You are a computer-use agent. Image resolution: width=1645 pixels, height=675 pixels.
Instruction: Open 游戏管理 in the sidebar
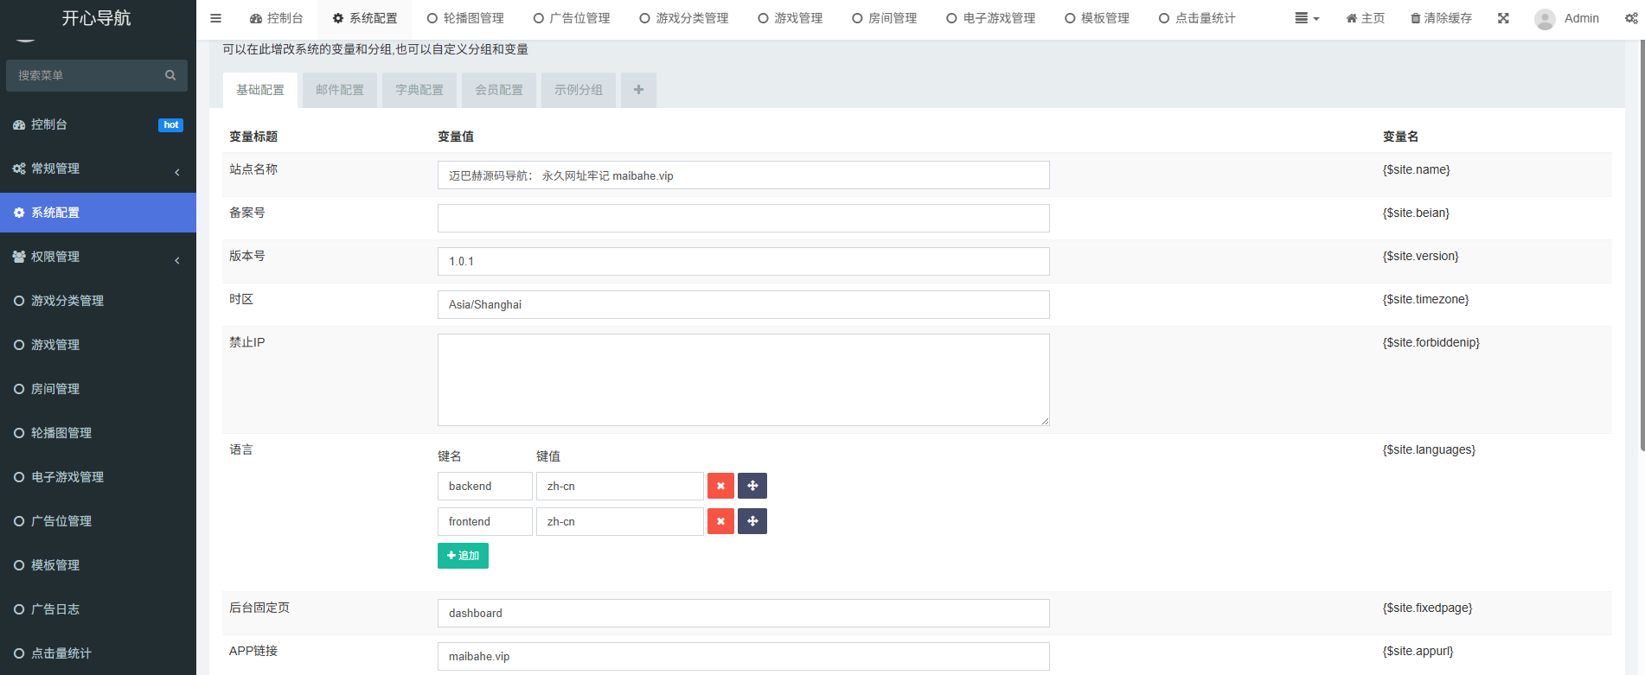point(98,345)
